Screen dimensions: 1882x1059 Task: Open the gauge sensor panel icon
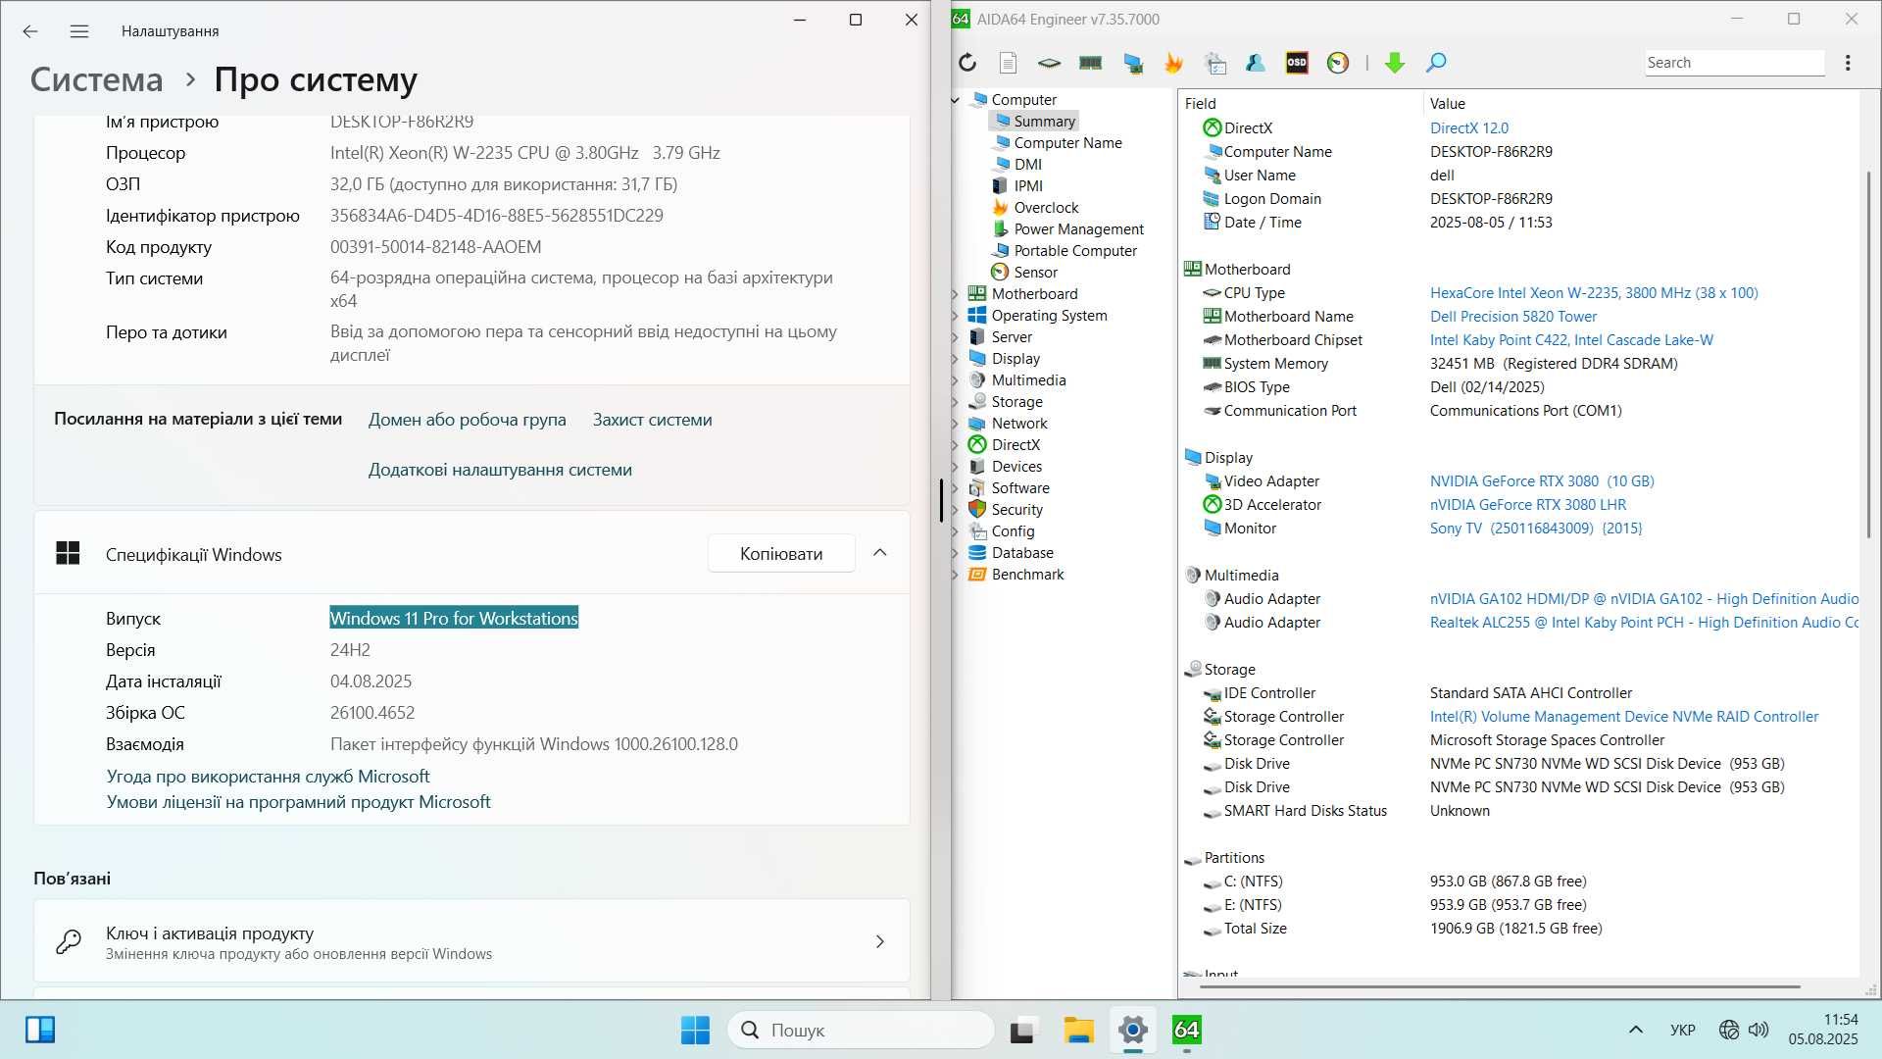pos(1338,63)
